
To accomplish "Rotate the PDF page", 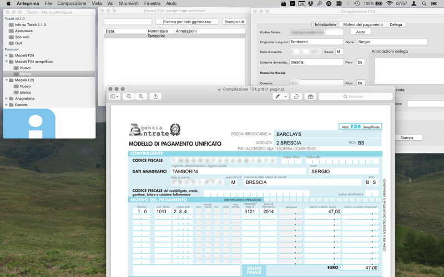I will pos(296,96).
